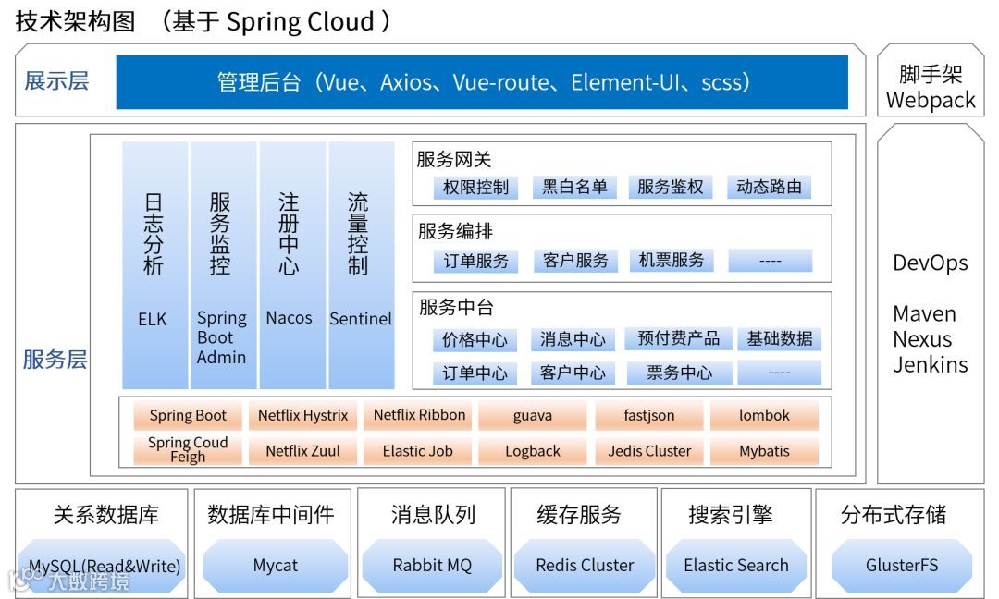Select the Spring Coud Feigh block

tap(188, 450)
